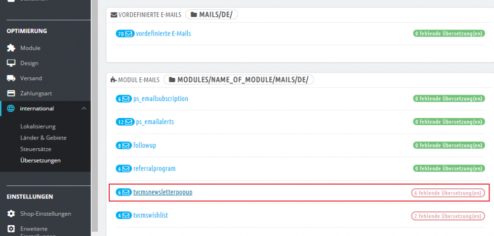Open Länder & Gebiete submenu item

click(x=43, y=137)
